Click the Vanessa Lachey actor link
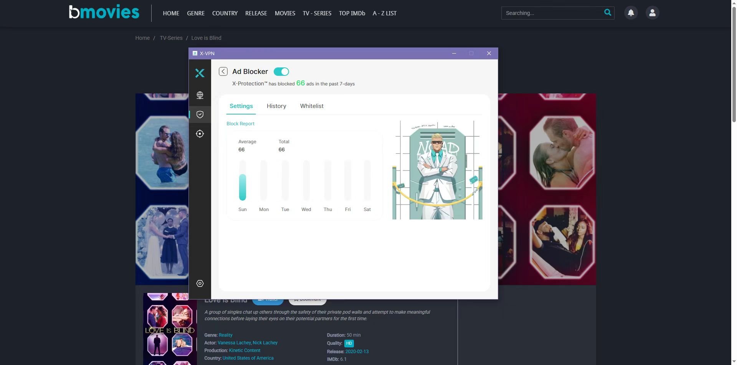The width and height of the screenshot is (737, 365). (x=234, y=343)
